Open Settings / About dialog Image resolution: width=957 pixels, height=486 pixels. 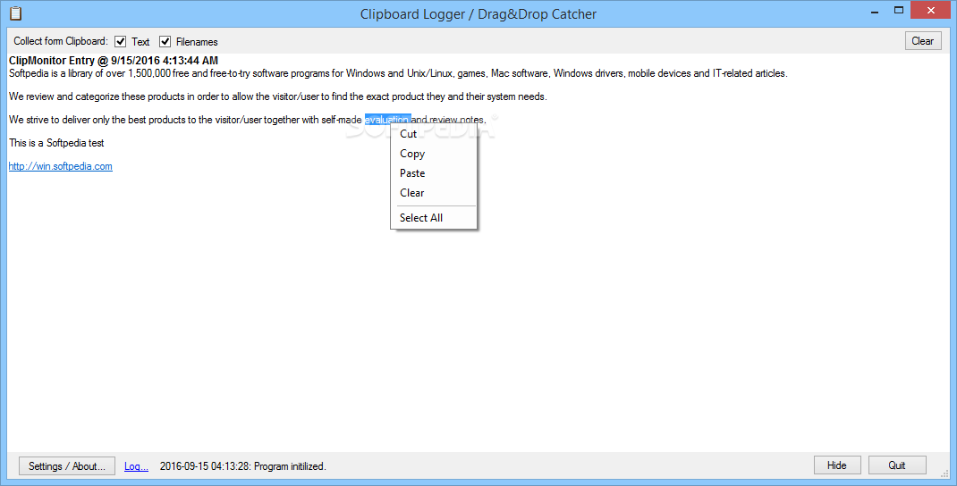[66, 465]
